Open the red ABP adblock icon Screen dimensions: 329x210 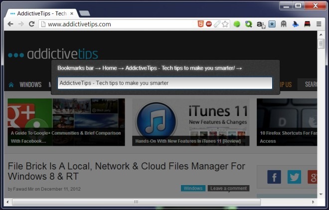[209, 24]
